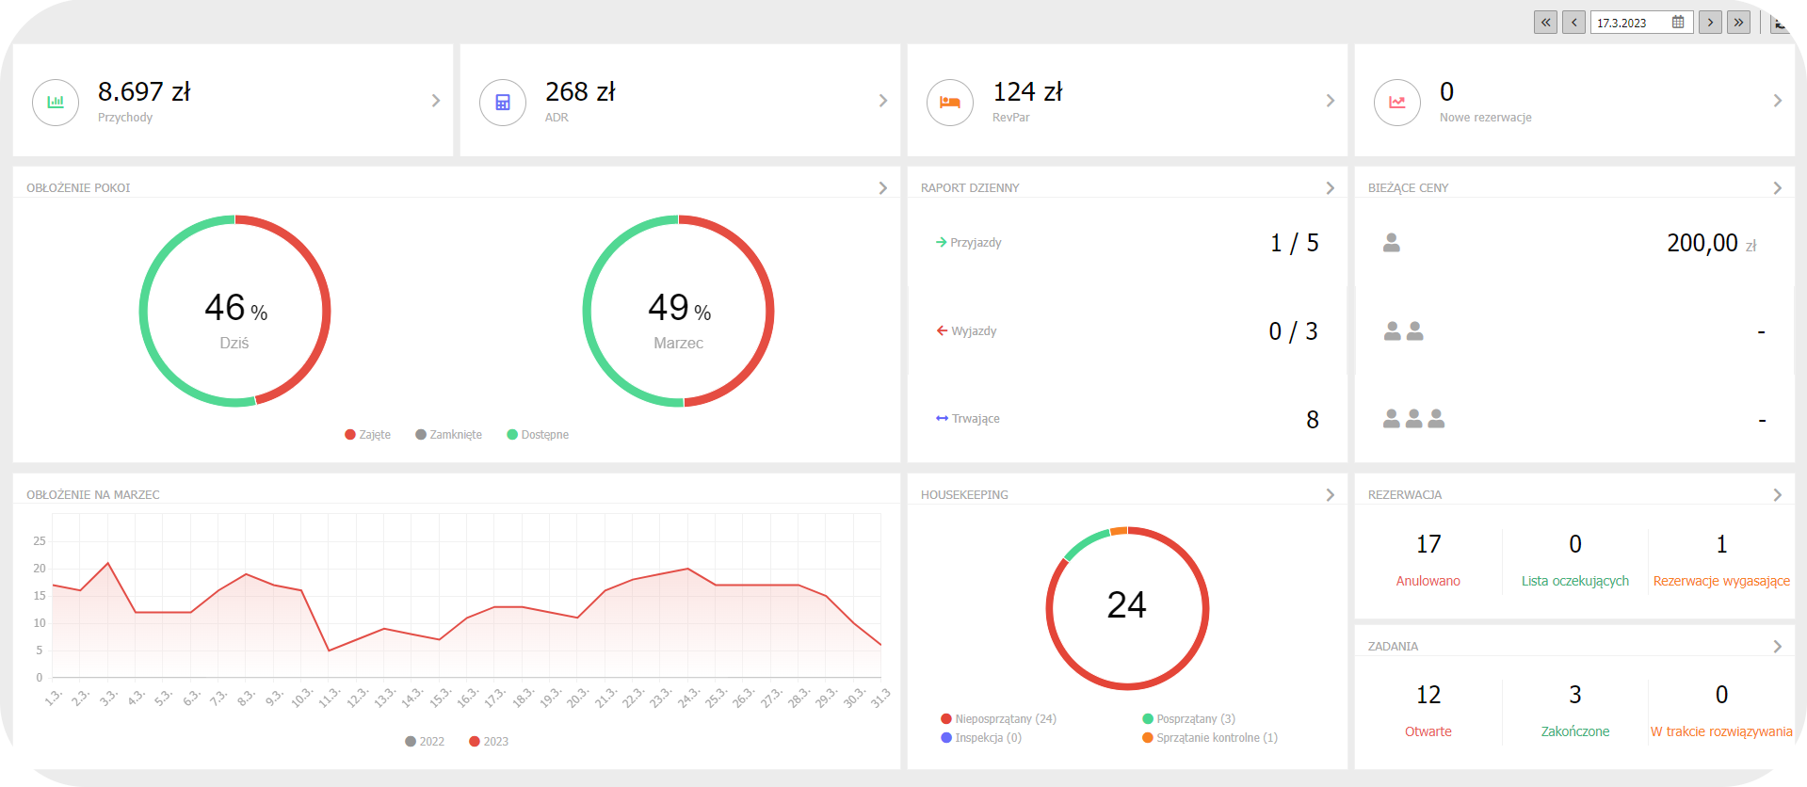Open Raport dzienny panel via chevron

point(1331,188)
